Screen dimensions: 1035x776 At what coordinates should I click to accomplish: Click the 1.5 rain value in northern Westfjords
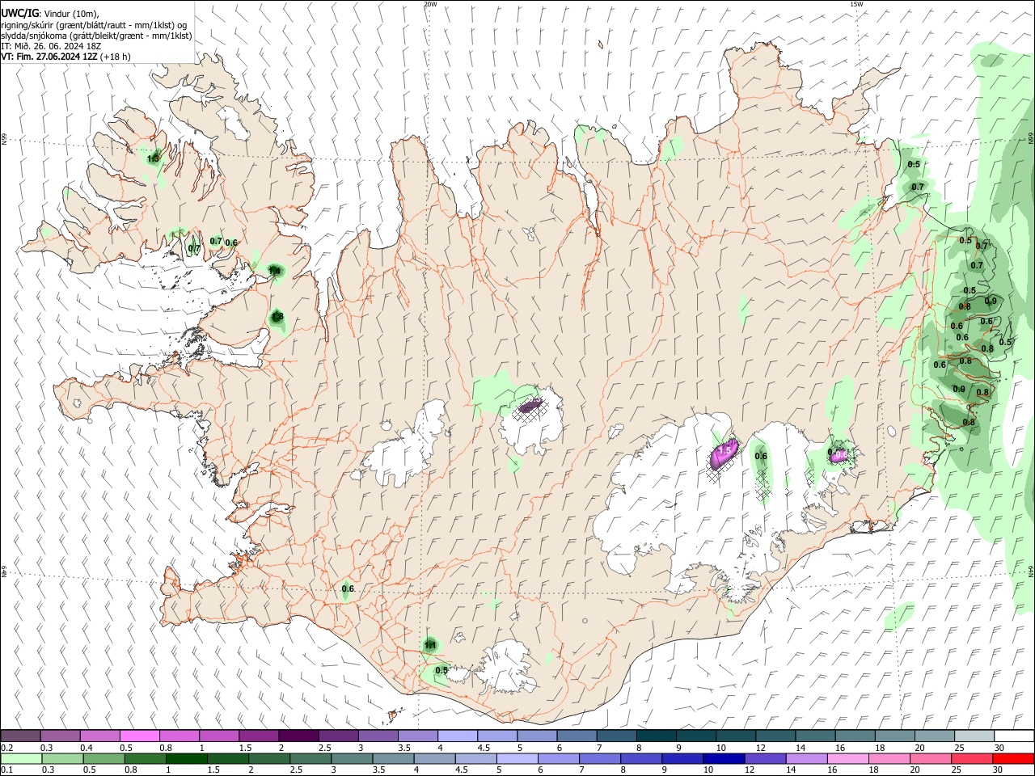coord(154,157)
